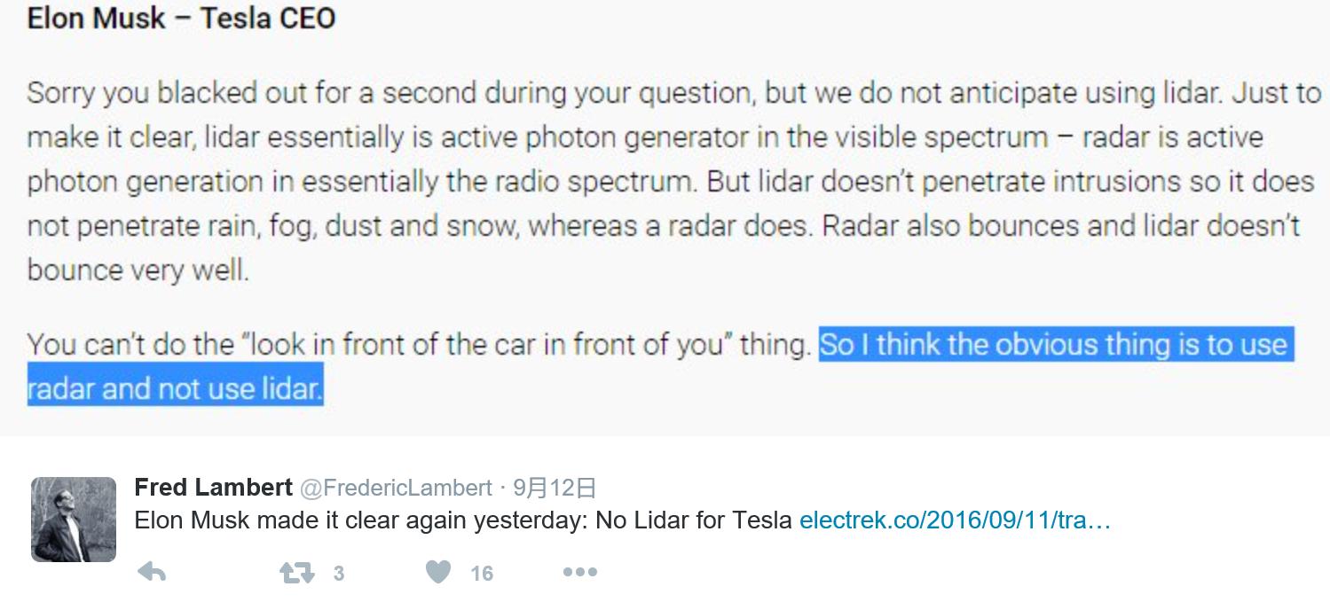Click the like count of 16
This screenshot has height=610, width=1330.
(x=482, y=575)
